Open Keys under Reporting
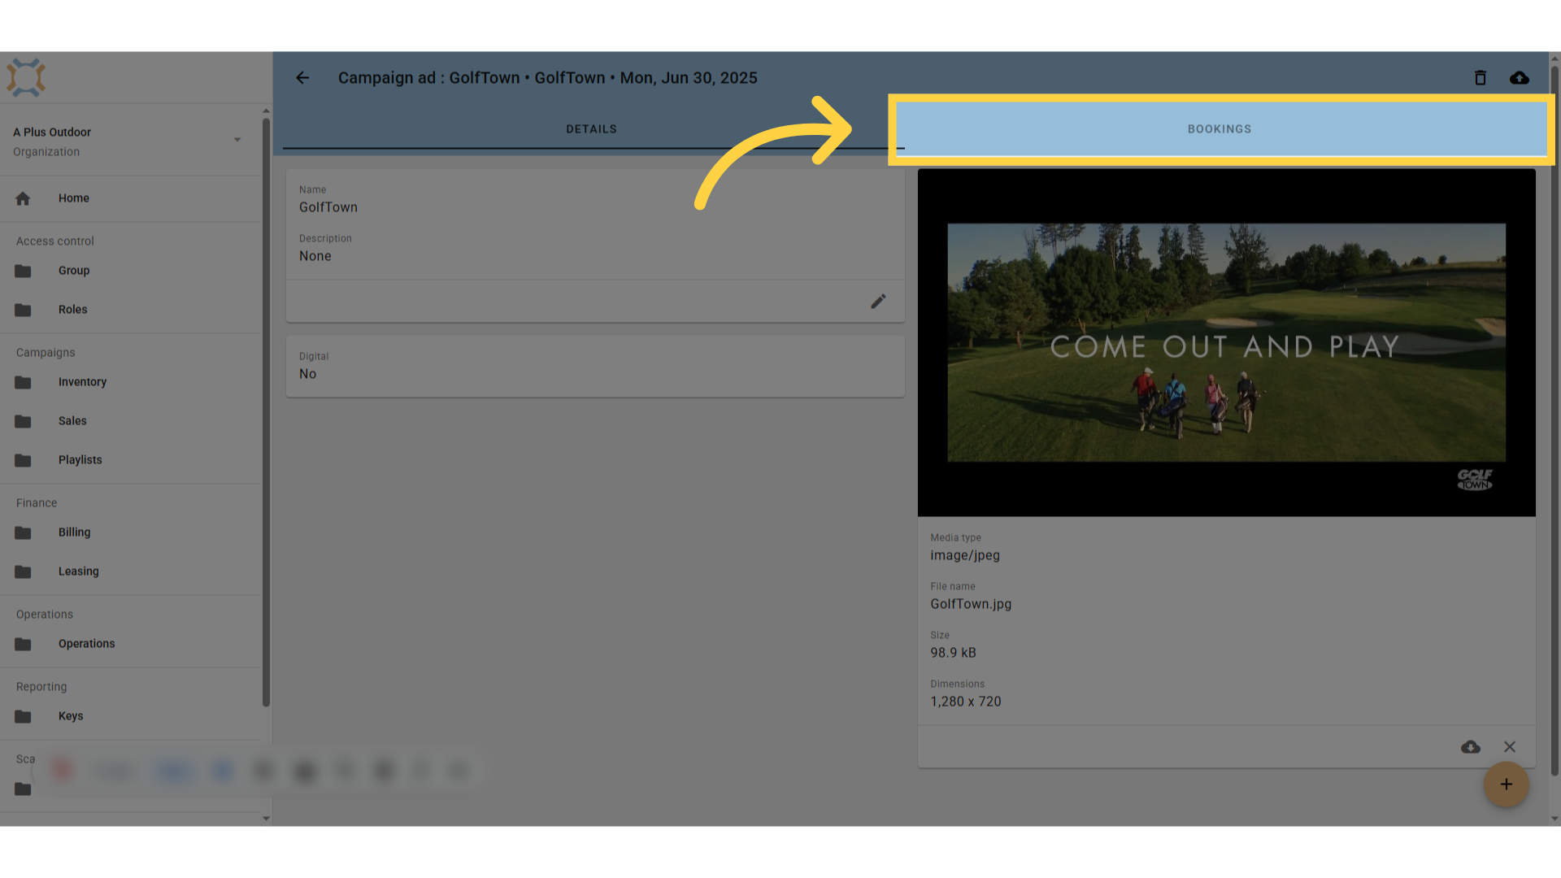 (71, 716)
